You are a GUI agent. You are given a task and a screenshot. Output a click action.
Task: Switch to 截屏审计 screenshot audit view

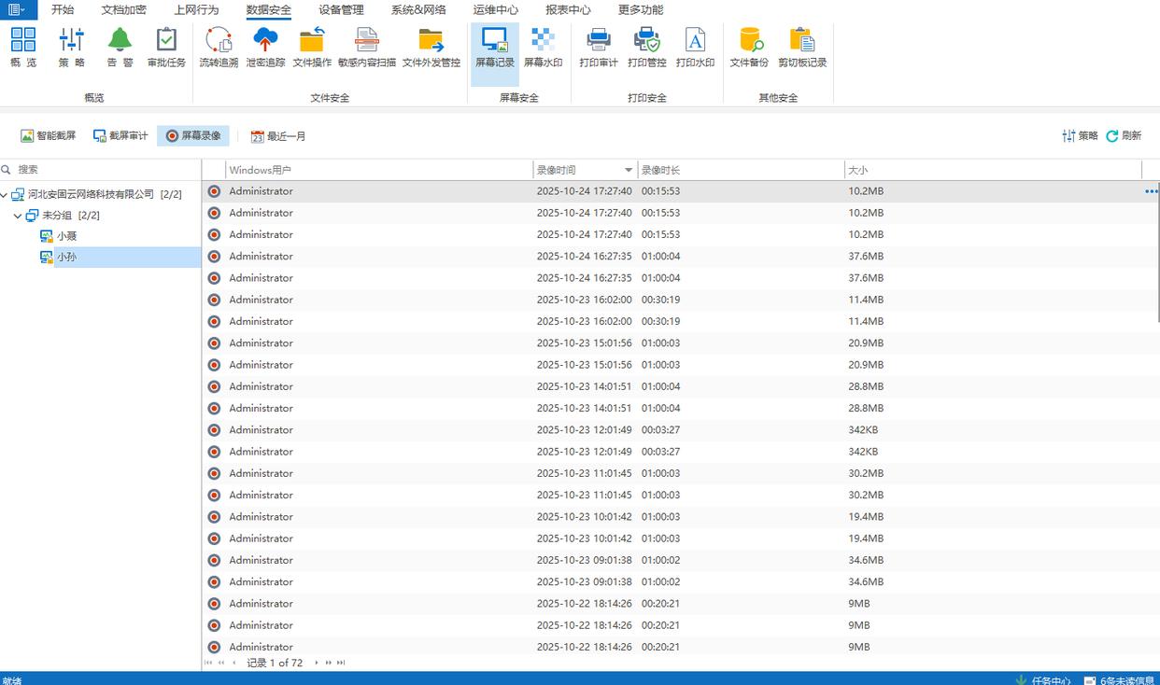tap(120, 136)
